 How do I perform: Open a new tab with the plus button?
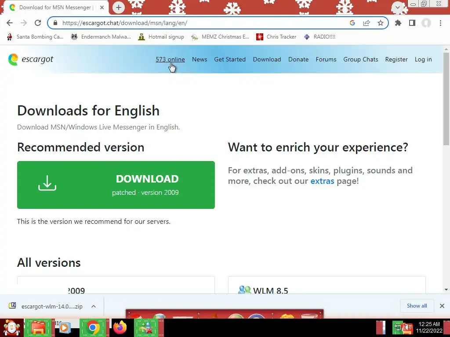tap(119, 7)
